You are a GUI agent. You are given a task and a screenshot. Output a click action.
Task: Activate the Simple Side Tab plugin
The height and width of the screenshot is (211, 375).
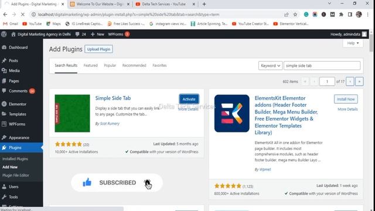click(189, 99)
